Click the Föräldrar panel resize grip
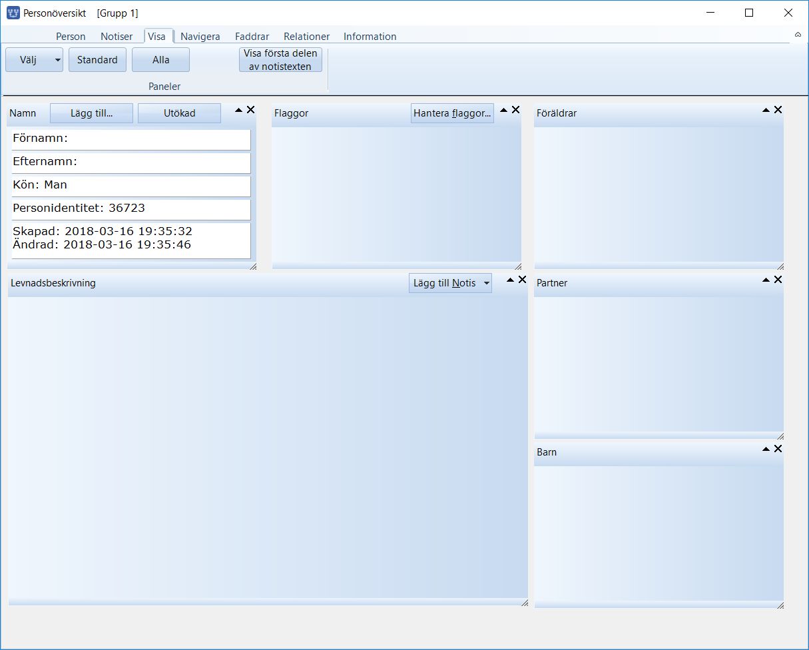 pyautogui.click(x=780, y=266)
